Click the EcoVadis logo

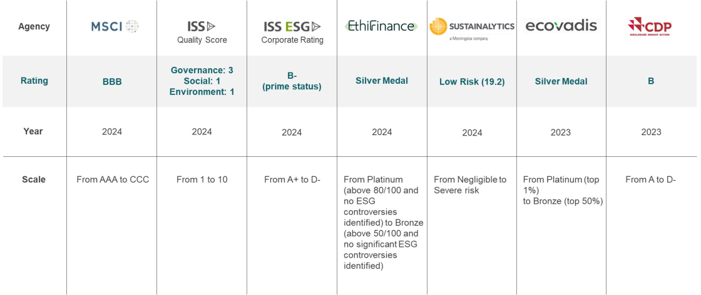pos(561,26)
